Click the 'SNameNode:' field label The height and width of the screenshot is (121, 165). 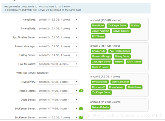click(x=28, y=28)
